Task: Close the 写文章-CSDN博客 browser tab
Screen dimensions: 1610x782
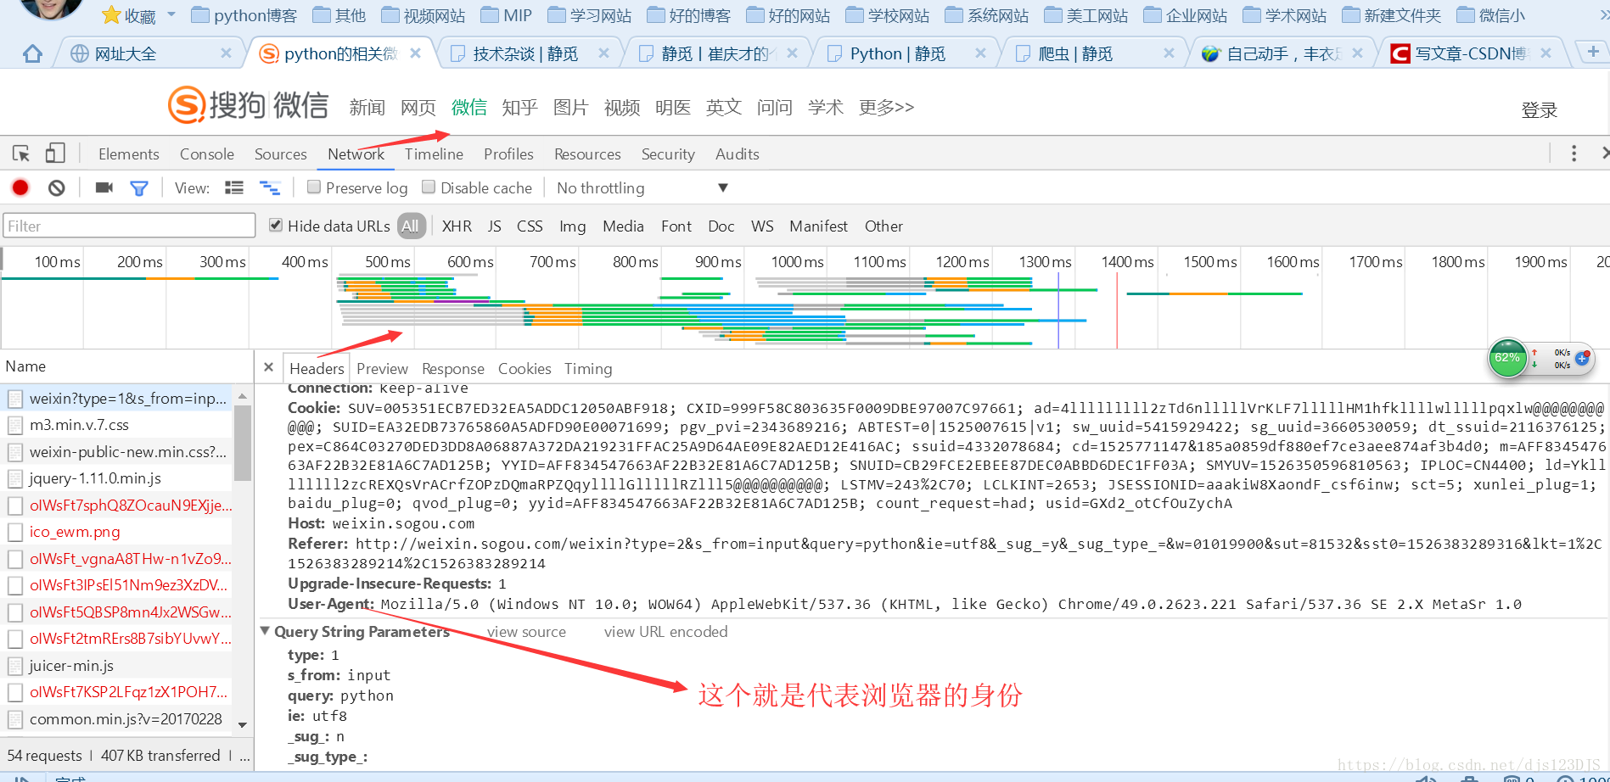Action: [1545, 53]
